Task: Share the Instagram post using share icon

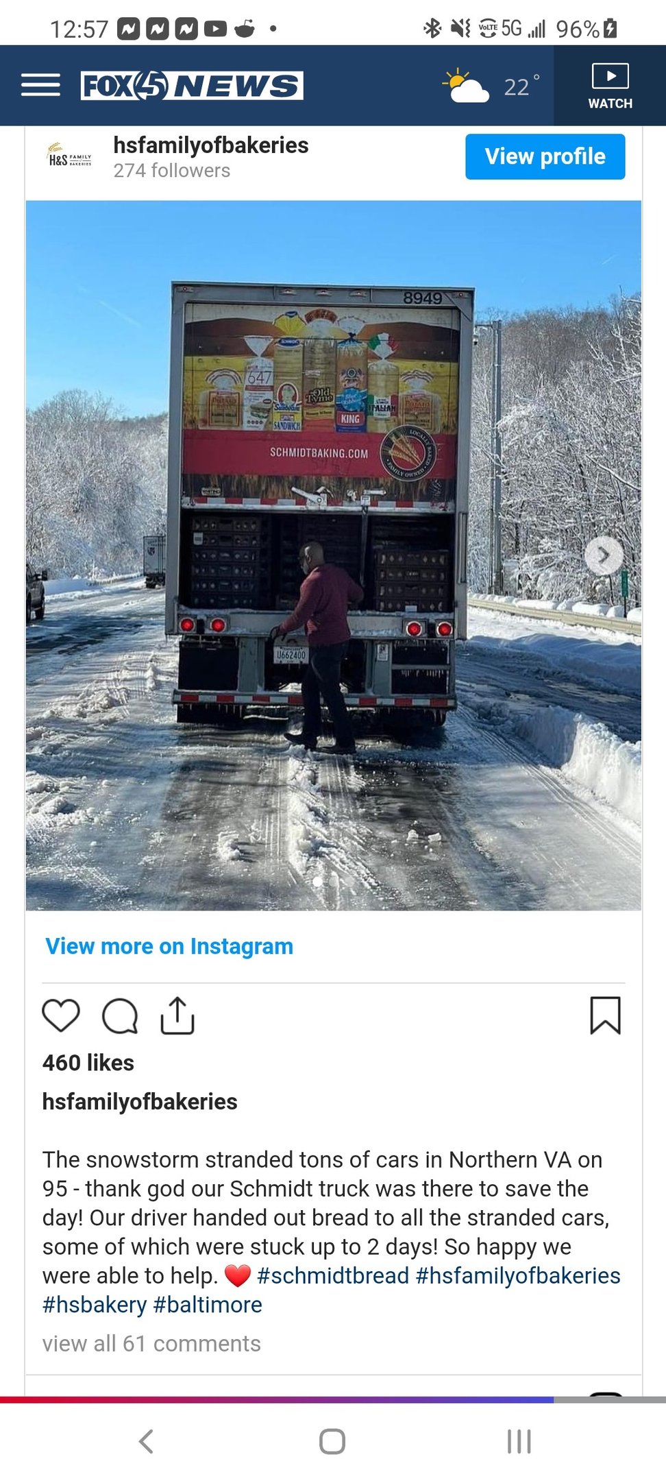Action: (x=177, y=1015)
